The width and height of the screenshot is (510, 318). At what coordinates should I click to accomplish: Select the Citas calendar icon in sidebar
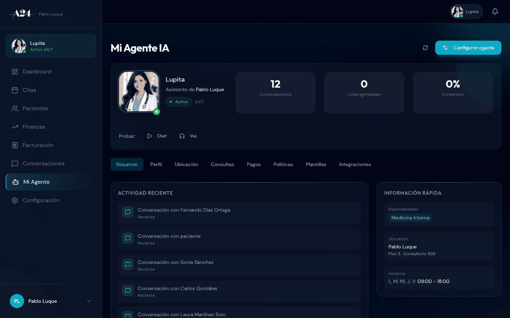[x=15, y=90]
